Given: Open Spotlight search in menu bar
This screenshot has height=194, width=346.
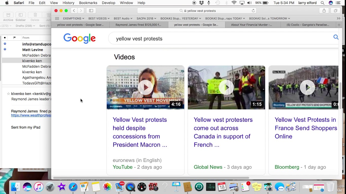Looking at the screenshot, I should pos(322,3).
